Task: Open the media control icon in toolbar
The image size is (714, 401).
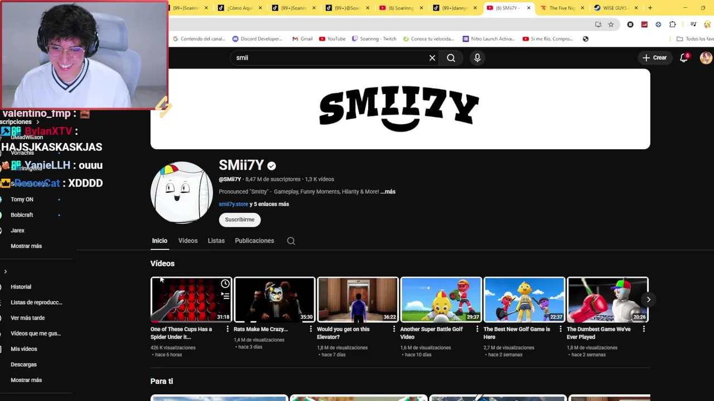Action: coord(693,25)
